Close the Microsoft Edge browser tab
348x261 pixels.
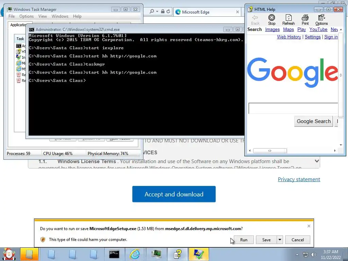click(x=238, y=12)
